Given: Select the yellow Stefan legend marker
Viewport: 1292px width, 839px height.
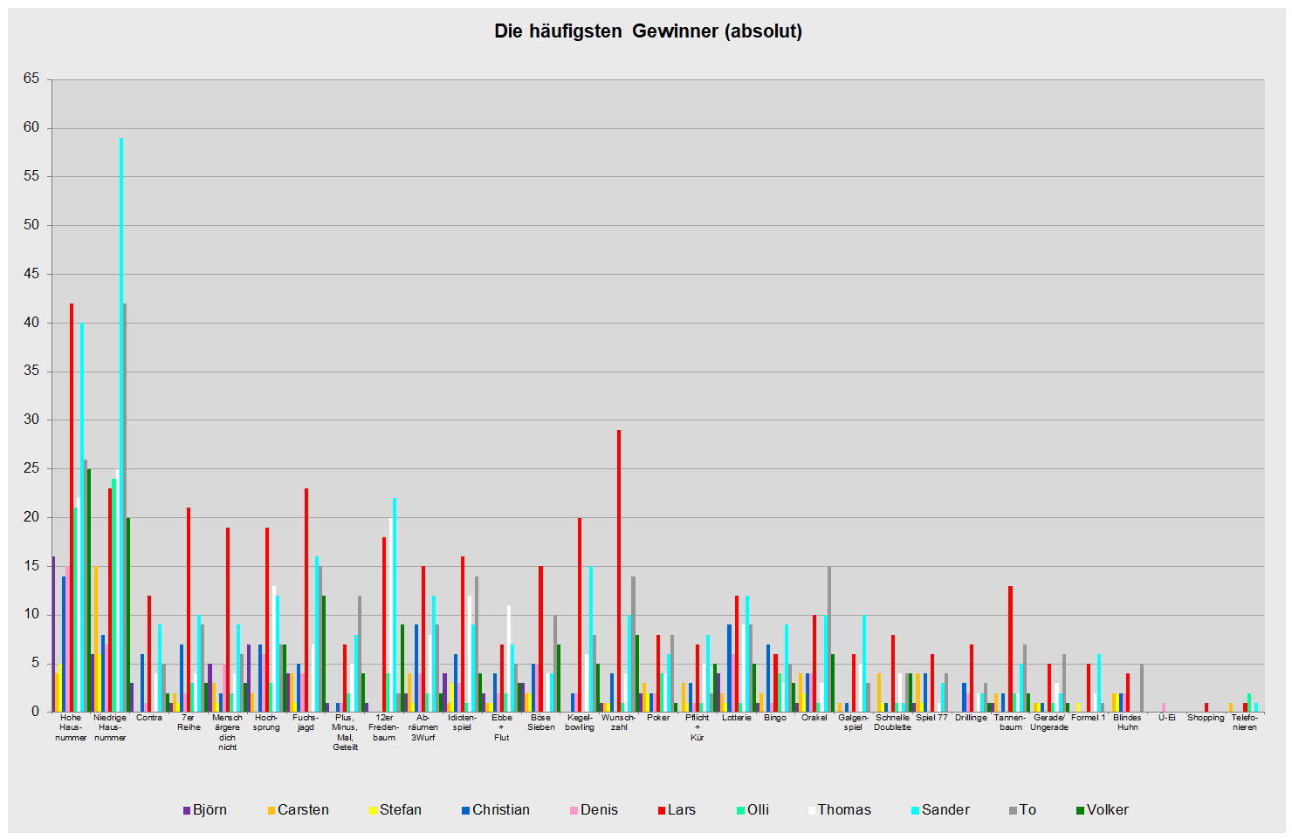Looking at the screenshot, I should point(374,810).
